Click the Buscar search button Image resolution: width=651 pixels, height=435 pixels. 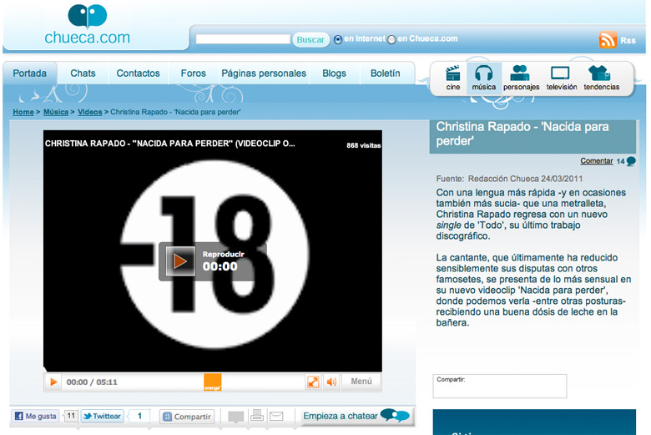click(310, 39)
